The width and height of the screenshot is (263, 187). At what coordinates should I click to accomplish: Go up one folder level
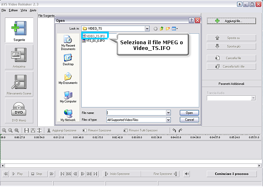click(x=162, y=29)
